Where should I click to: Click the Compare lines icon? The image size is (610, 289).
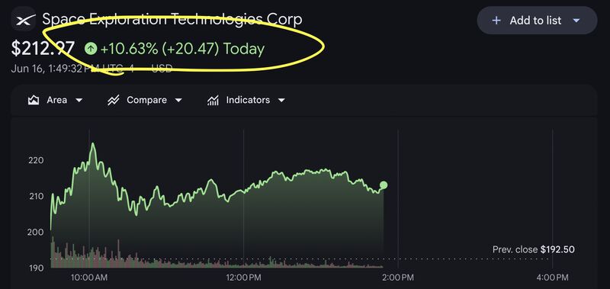[113, 101]
